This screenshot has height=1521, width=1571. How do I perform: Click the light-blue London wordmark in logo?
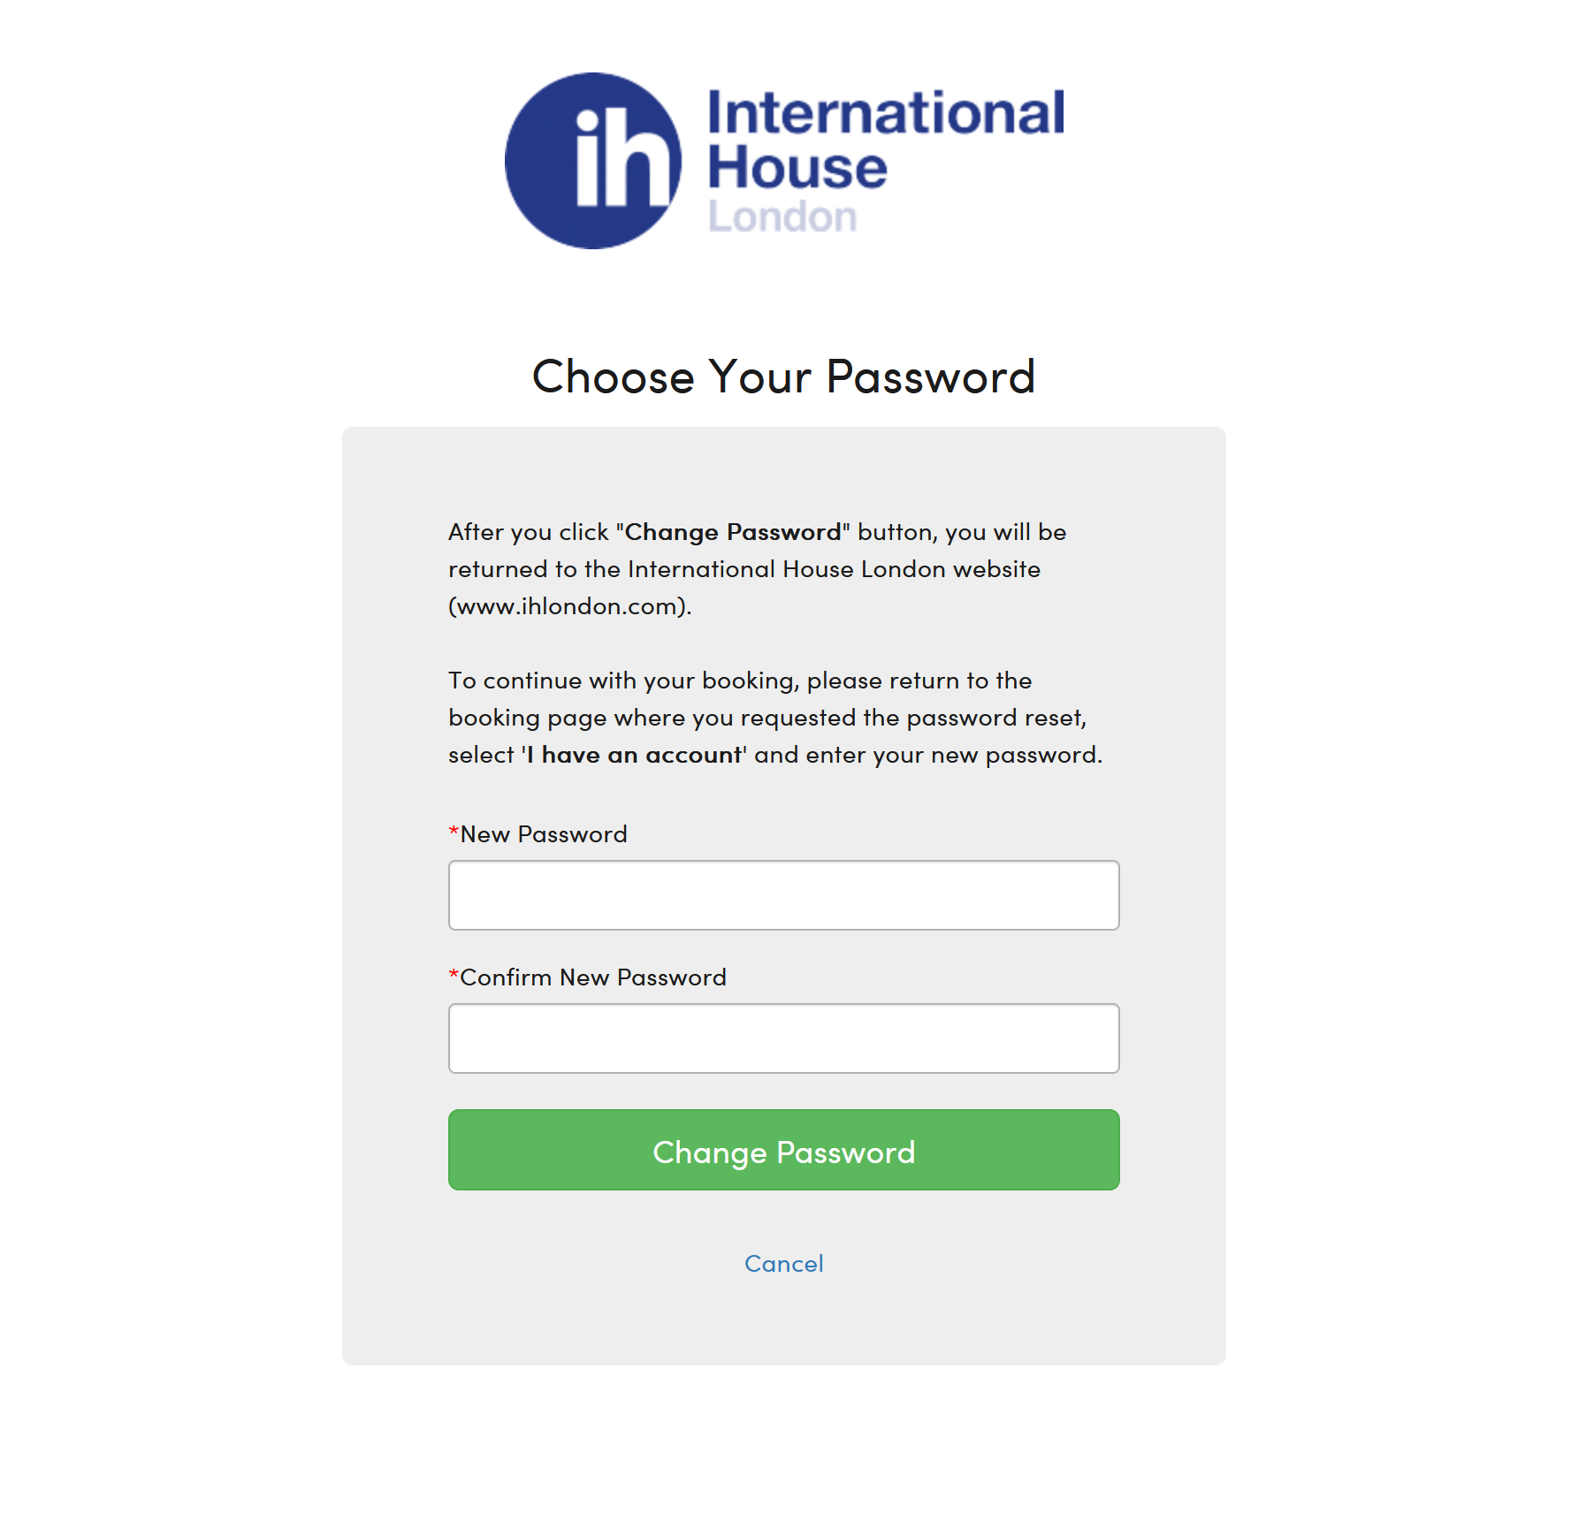pos(782,217)
